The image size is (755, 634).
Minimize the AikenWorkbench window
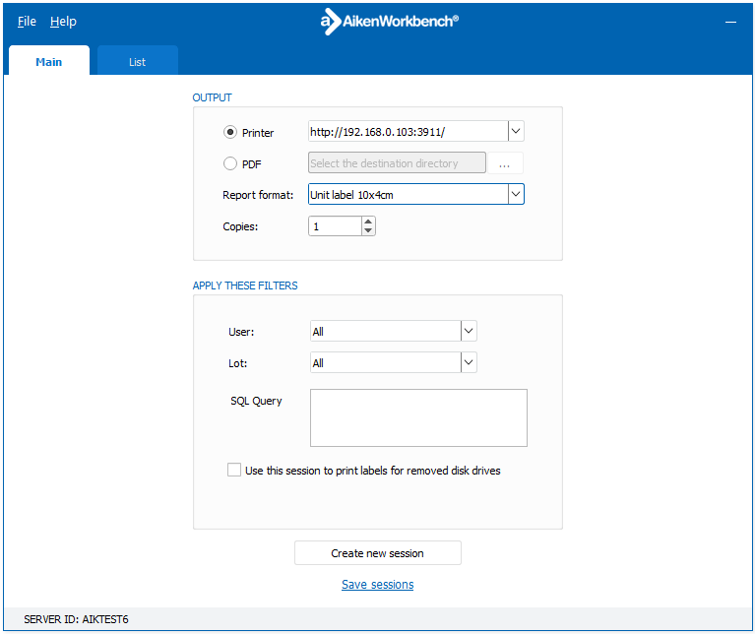coord(730,22)
